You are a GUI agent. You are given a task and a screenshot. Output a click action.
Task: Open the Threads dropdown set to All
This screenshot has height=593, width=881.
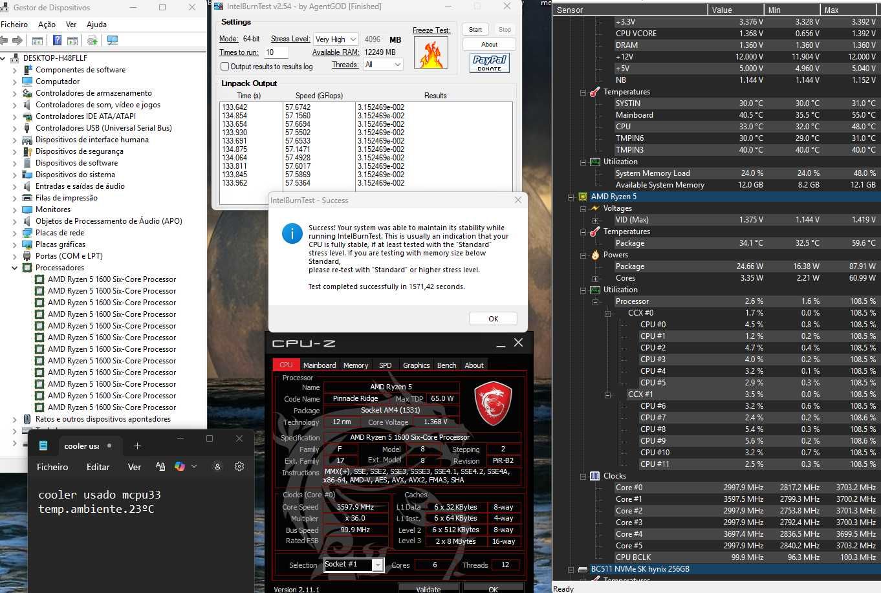pyautogui.click(x=383, y=65)
